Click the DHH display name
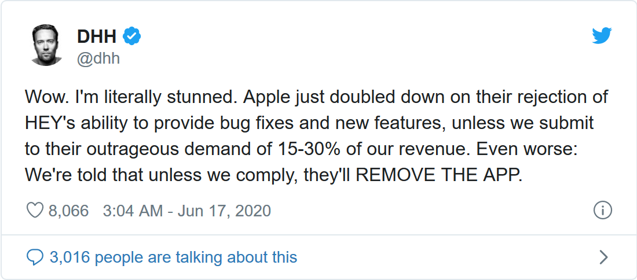637x280 pixels. [x=97, y=36]
